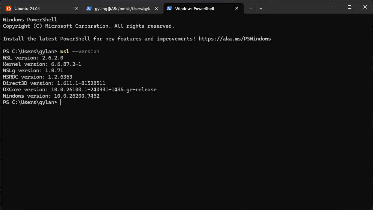Expand the new tab profile dropdown

click(261, 8)
